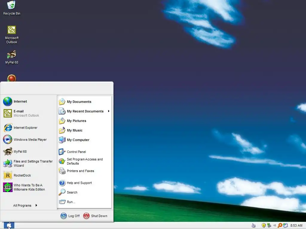Open Set Program Access and Defaults
Image resolution: width=306 pixels, height=229 pixels.
[84, 161]
